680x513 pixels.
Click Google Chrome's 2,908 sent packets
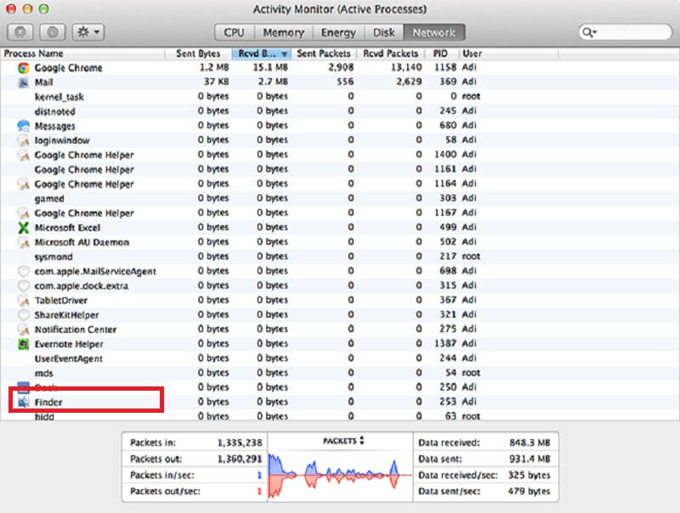[341, 67]
